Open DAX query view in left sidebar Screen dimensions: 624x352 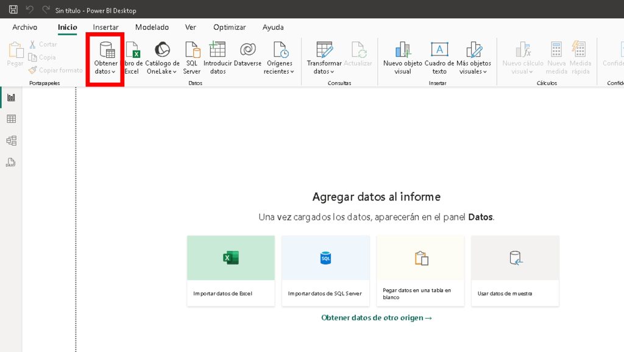pos(11,163)
